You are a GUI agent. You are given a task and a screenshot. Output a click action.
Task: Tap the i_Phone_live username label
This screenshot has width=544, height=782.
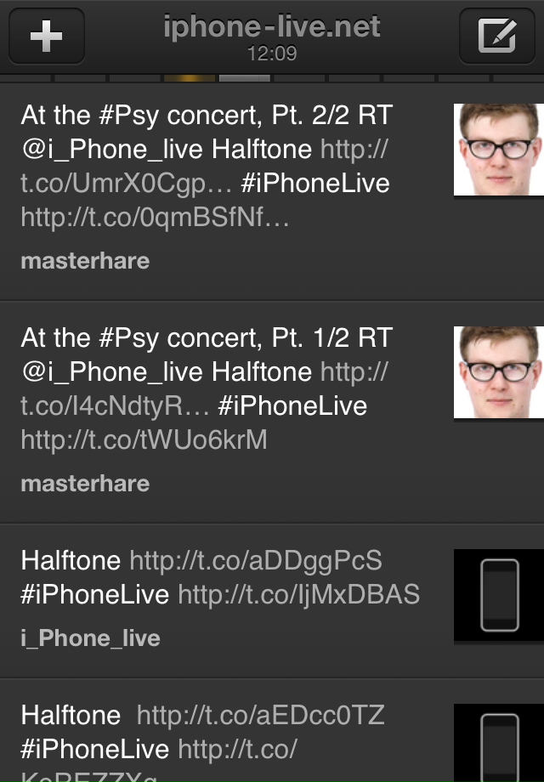click(91, 638)
